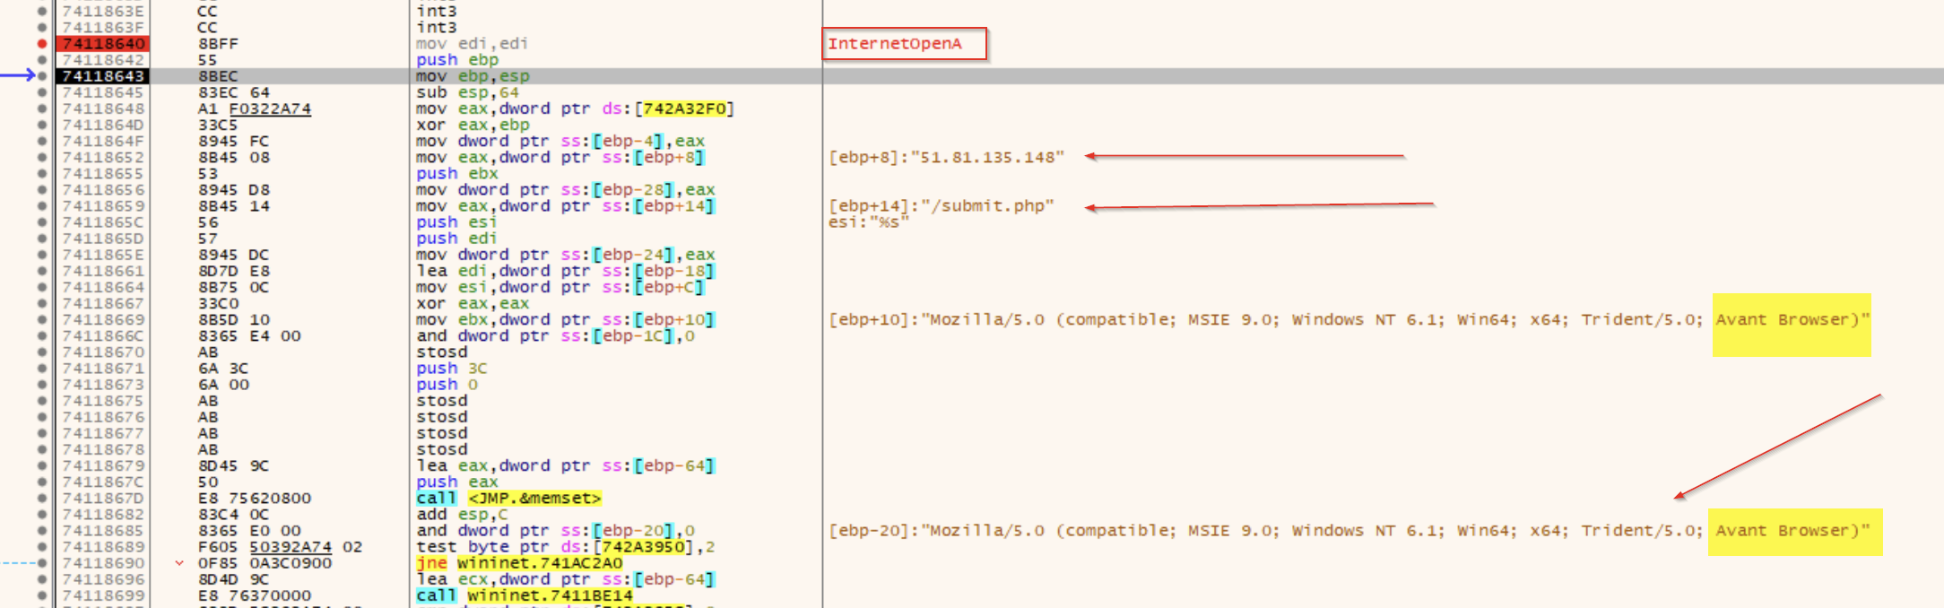The height and width of the screenshot is (608, 1944).
Task: Select address 7411864D
Action: (x=103, y=125)
